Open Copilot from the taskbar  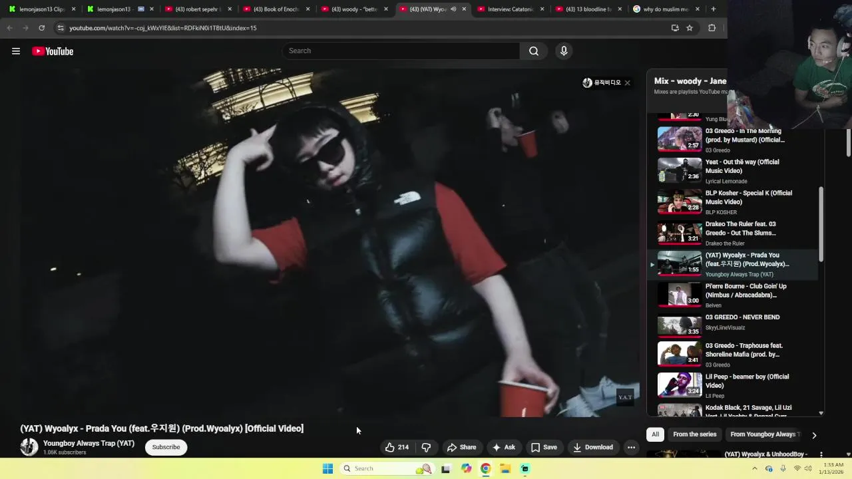[466, 468]
